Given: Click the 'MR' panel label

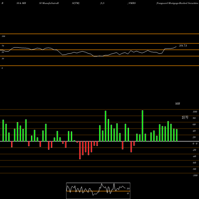Looking at the screenshot, I should pyautogui.click(x=178, y=103).
